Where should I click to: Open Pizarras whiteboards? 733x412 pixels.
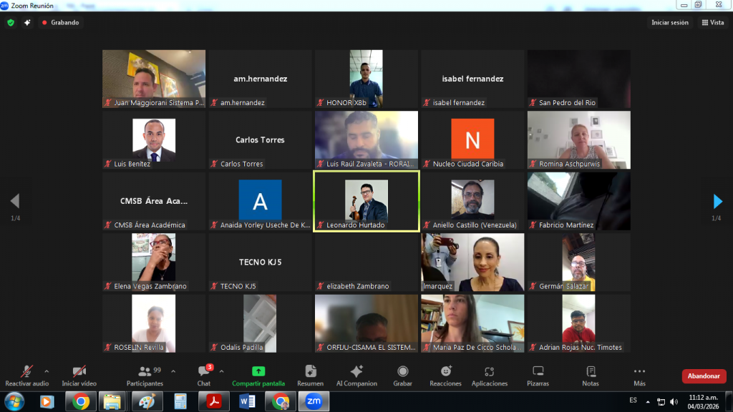[538, 376]
